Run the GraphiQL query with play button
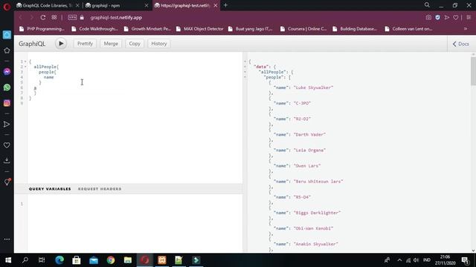Viewport: 476px width, 267px height. pos(61,44)
